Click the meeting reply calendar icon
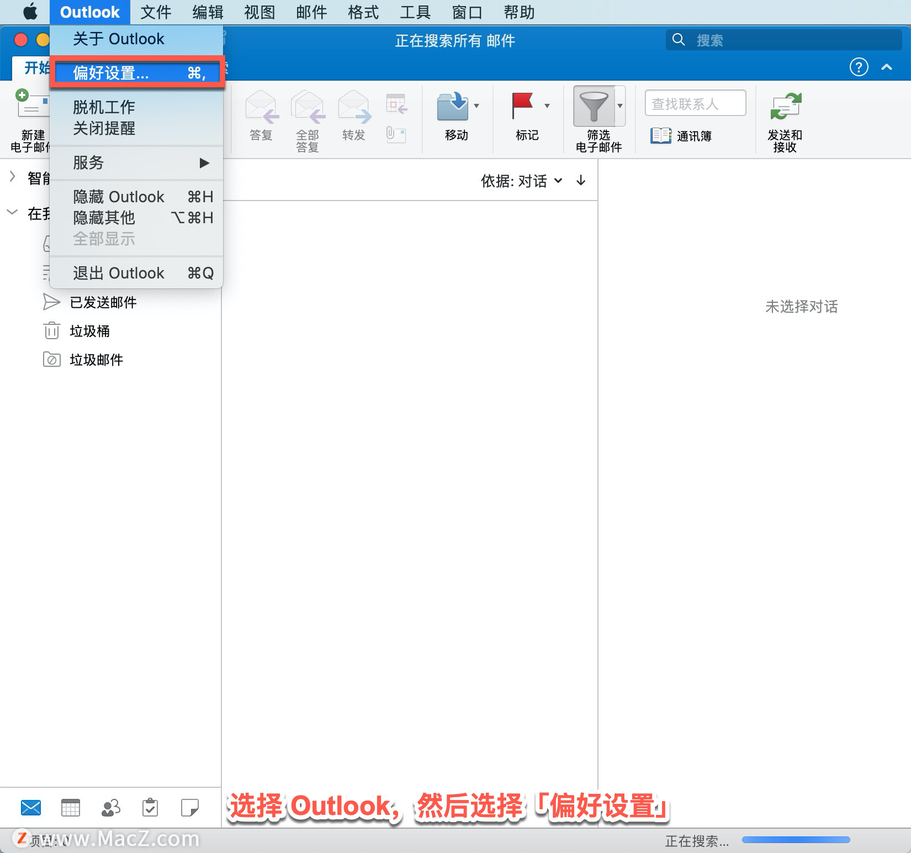Screen dimensions: 911x853 [396, 104]
